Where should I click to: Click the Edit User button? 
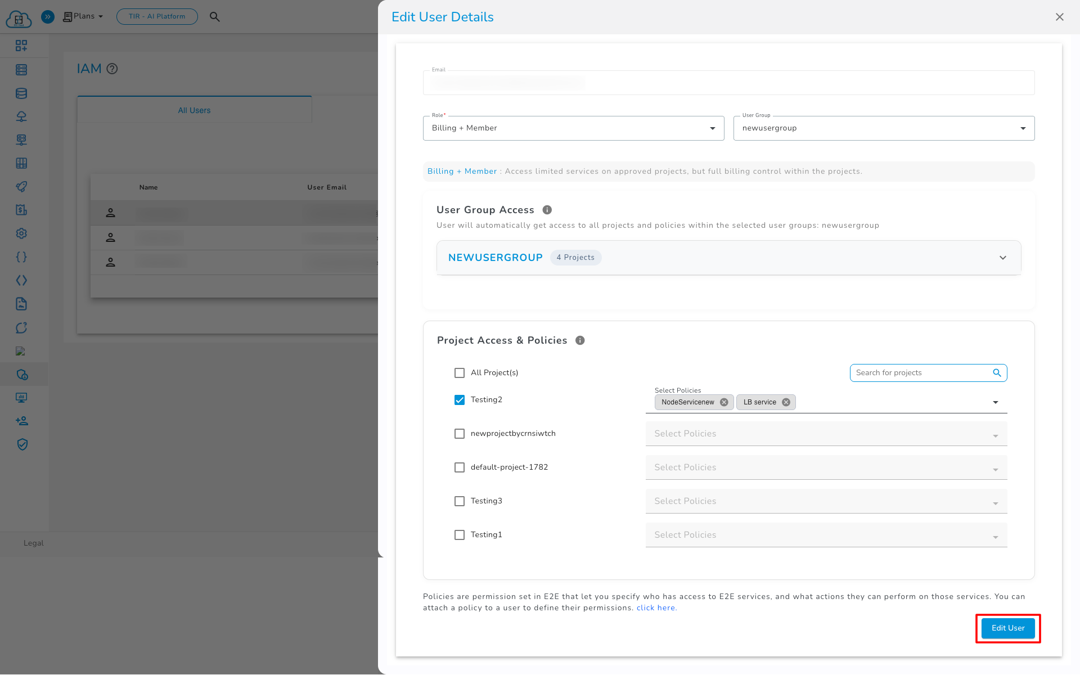(x=1007, y=628)
